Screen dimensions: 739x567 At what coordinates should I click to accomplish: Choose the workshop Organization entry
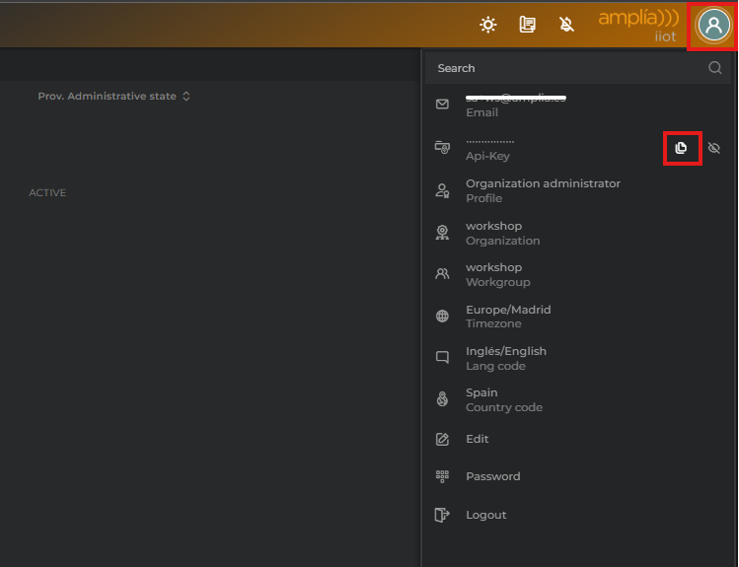[502, 233]
